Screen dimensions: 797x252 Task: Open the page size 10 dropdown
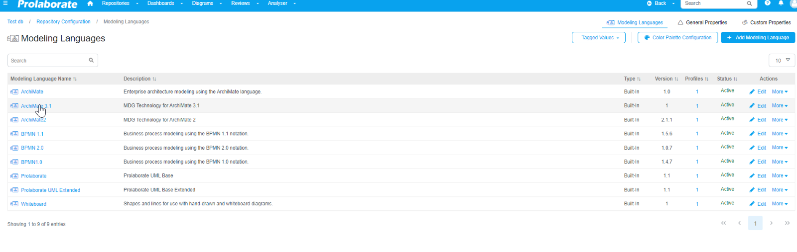[x=782, y=60]
